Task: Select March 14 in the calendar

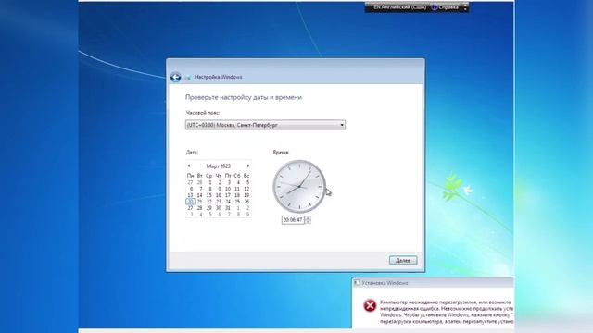Action: (x=200, y=195)
